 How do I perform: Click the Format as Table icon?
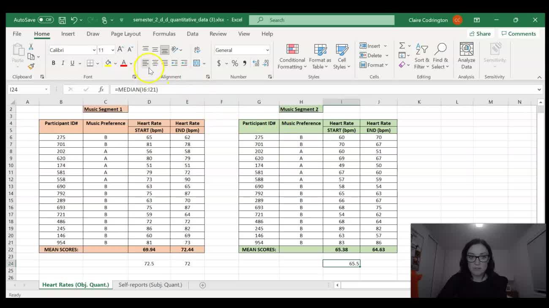point(320,56)
